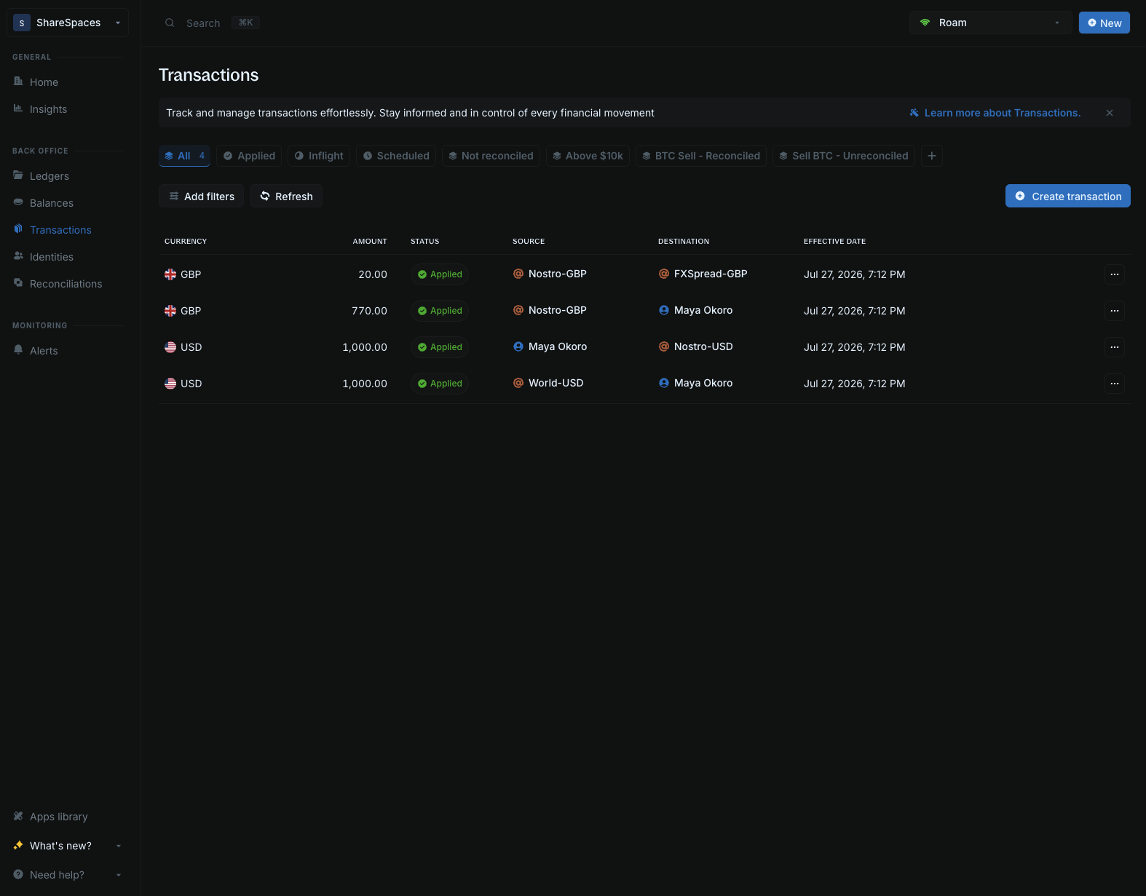Click the Refresh button
The height and width of the screenshot is (896, 1146).
(x=286, y=196)
